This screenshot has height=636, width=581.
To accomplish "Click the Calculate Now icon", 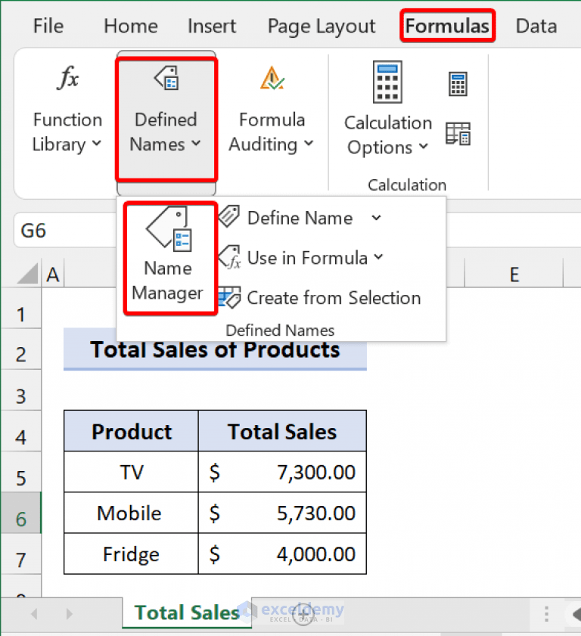I will tap(458, 83).
